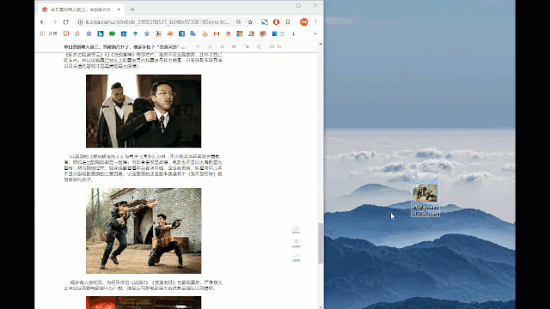Open a new browser tab
550x309 pixels.
pos(132,9)
